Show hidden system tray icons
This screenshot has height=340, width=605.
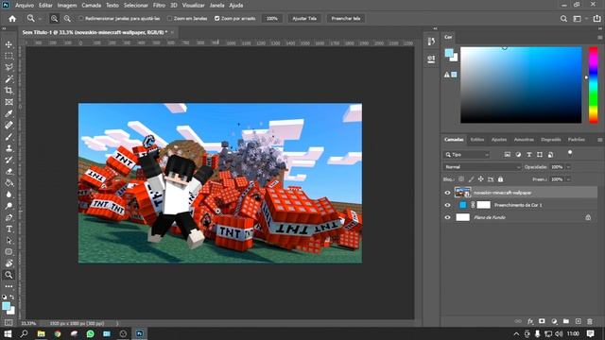tap(516, 333)
